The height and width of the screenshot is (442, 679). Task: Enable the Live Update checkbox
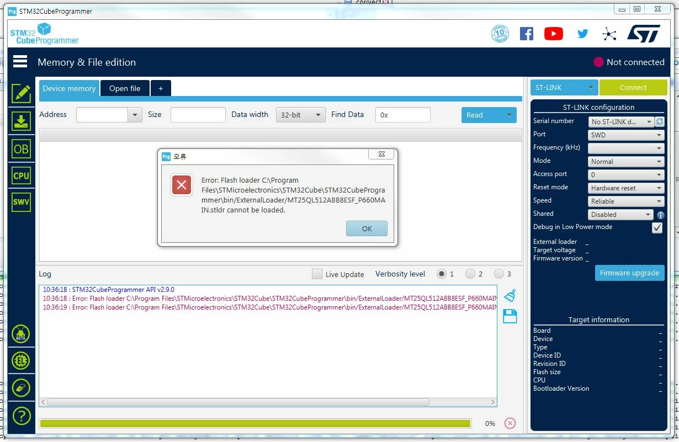pyautogui.click(x=317, y=274)
